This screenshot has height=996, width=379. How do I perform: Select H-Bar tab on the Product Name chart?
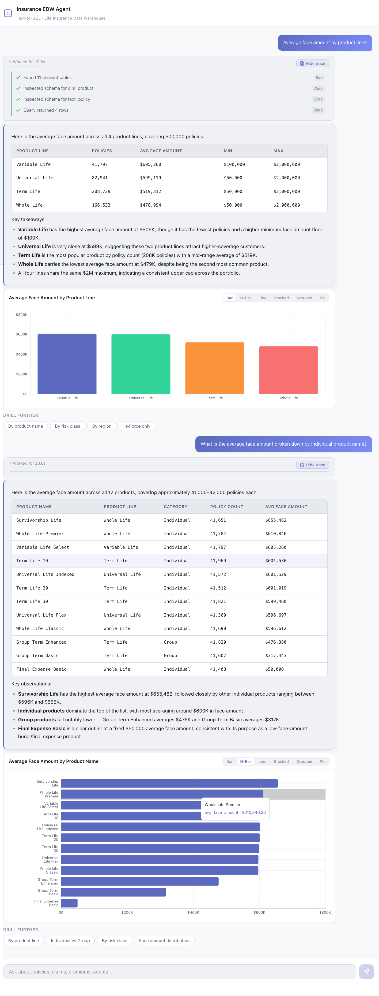[245, 762]
